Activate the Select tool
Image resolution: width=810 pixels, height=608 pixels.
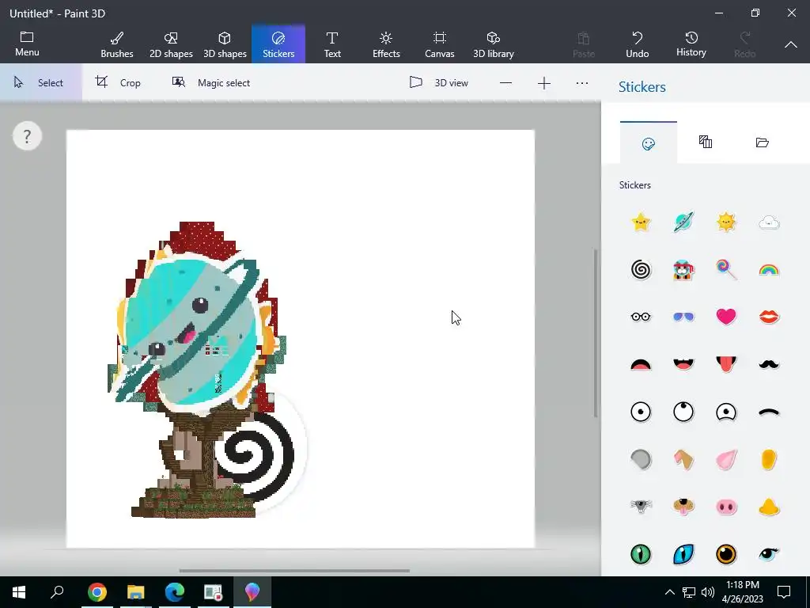click(41, 82)
